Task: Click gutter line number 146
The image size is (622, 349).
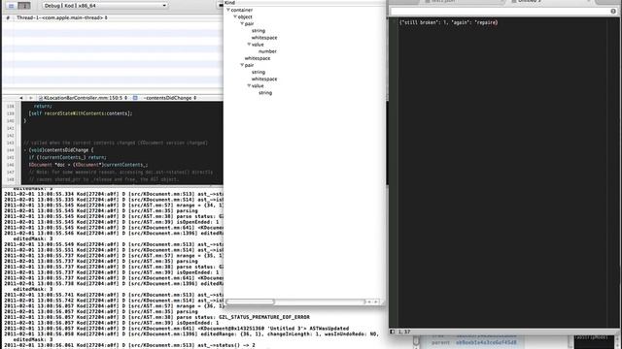Action: coord(11,165)
